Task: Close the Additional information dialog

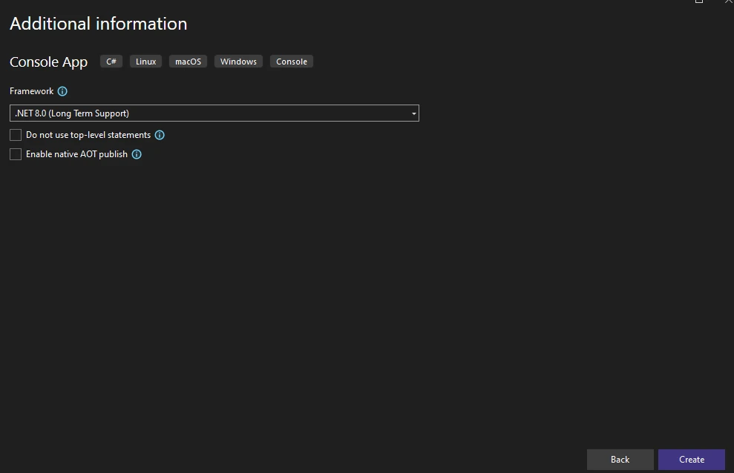Action: 727,1
